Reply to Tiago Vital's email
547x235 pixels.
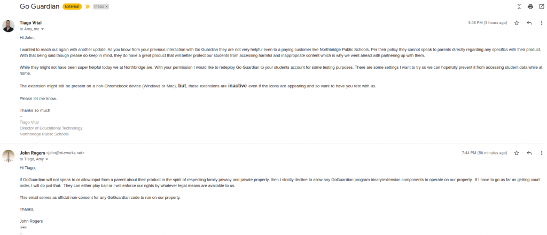pyautogui.click(x=529, y=22)
